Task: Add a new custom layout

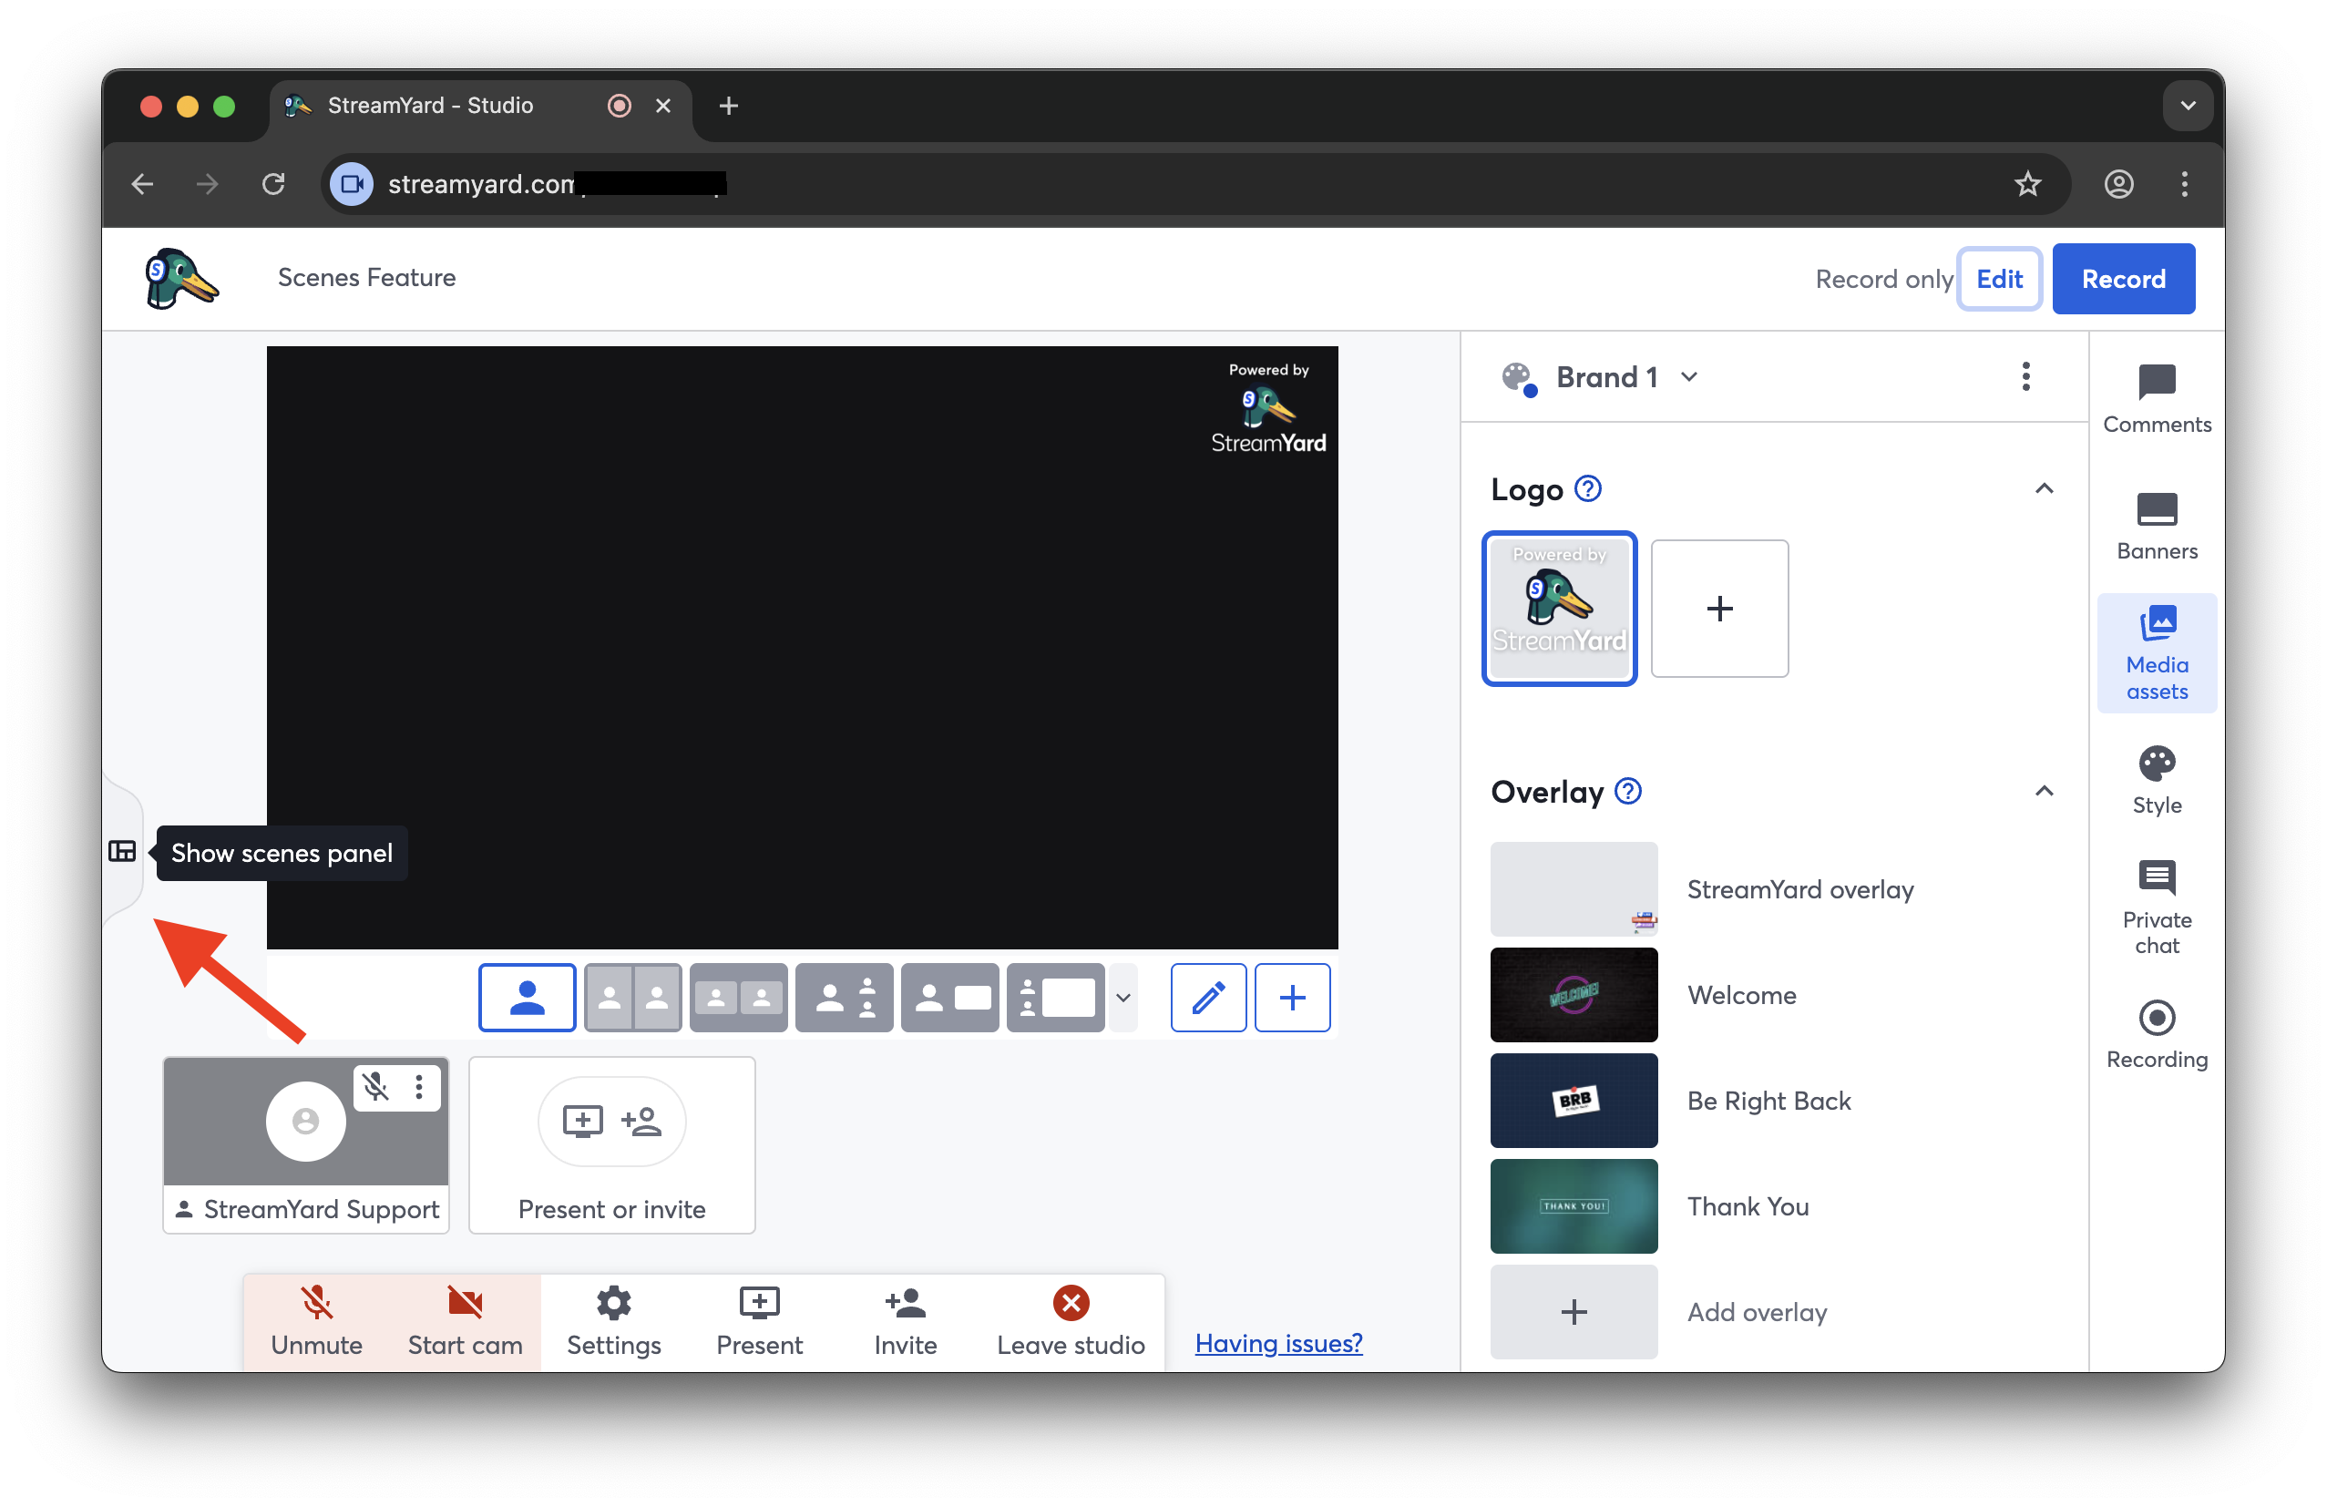Action: (1292, 998)
